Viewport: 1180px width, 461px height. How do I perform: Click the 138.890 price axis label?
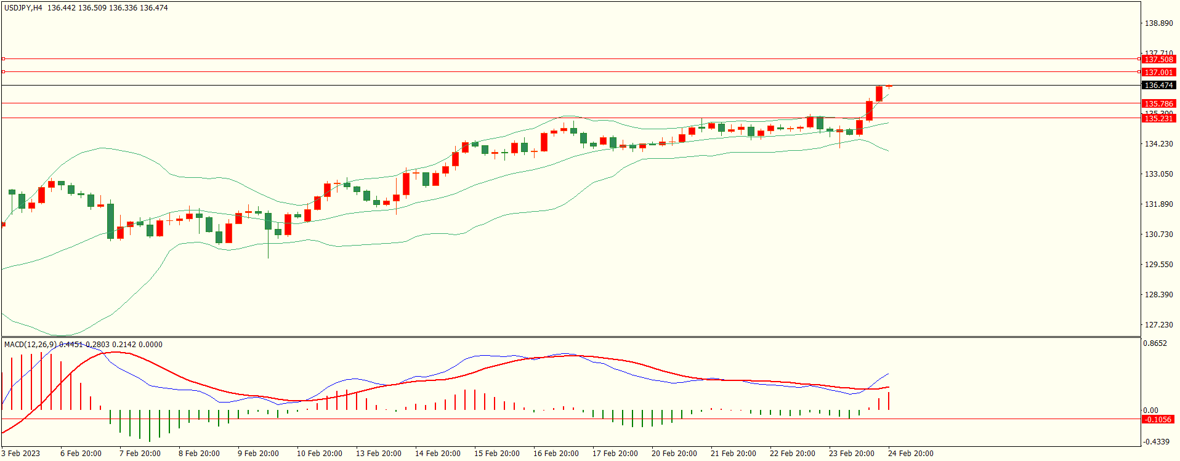tap(1158, 23)
